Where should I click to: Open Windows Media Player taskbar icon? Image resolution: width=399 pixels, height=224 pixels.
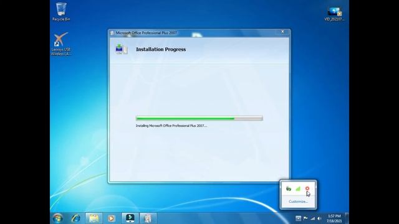[x=111, y=218]
